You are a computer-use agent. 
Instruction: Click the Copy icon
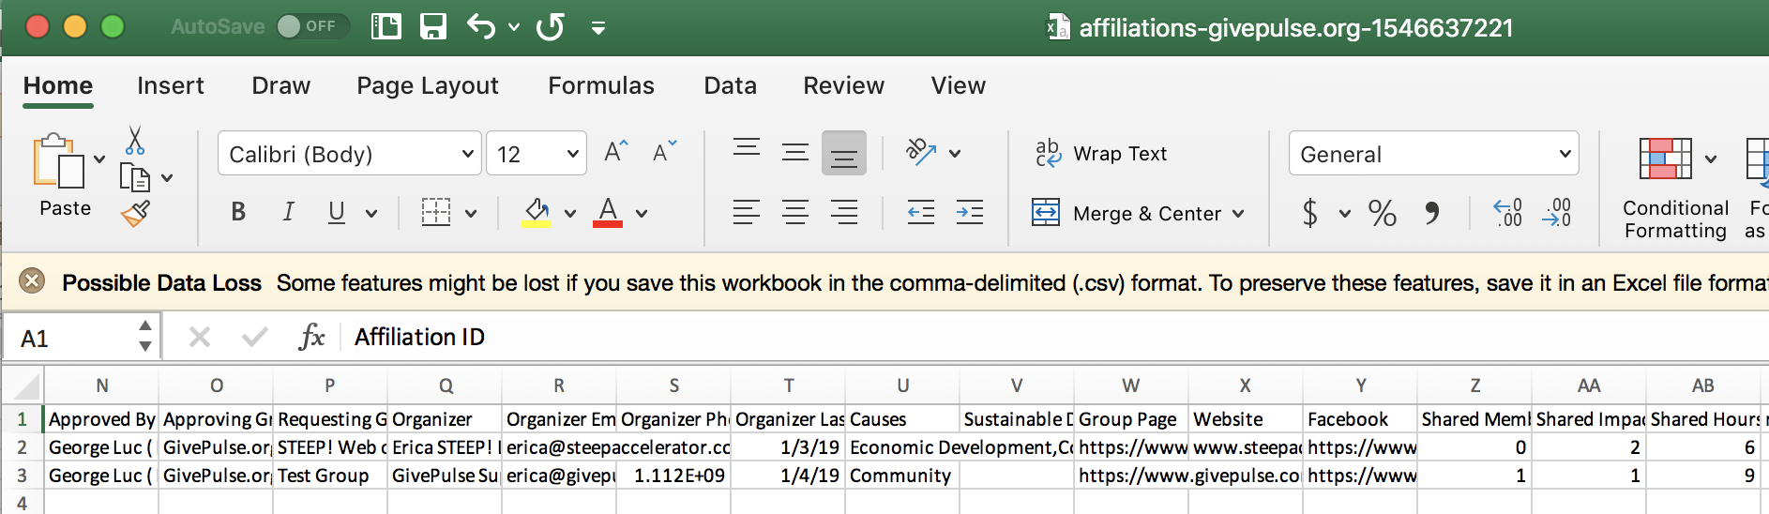click(135, 176)
